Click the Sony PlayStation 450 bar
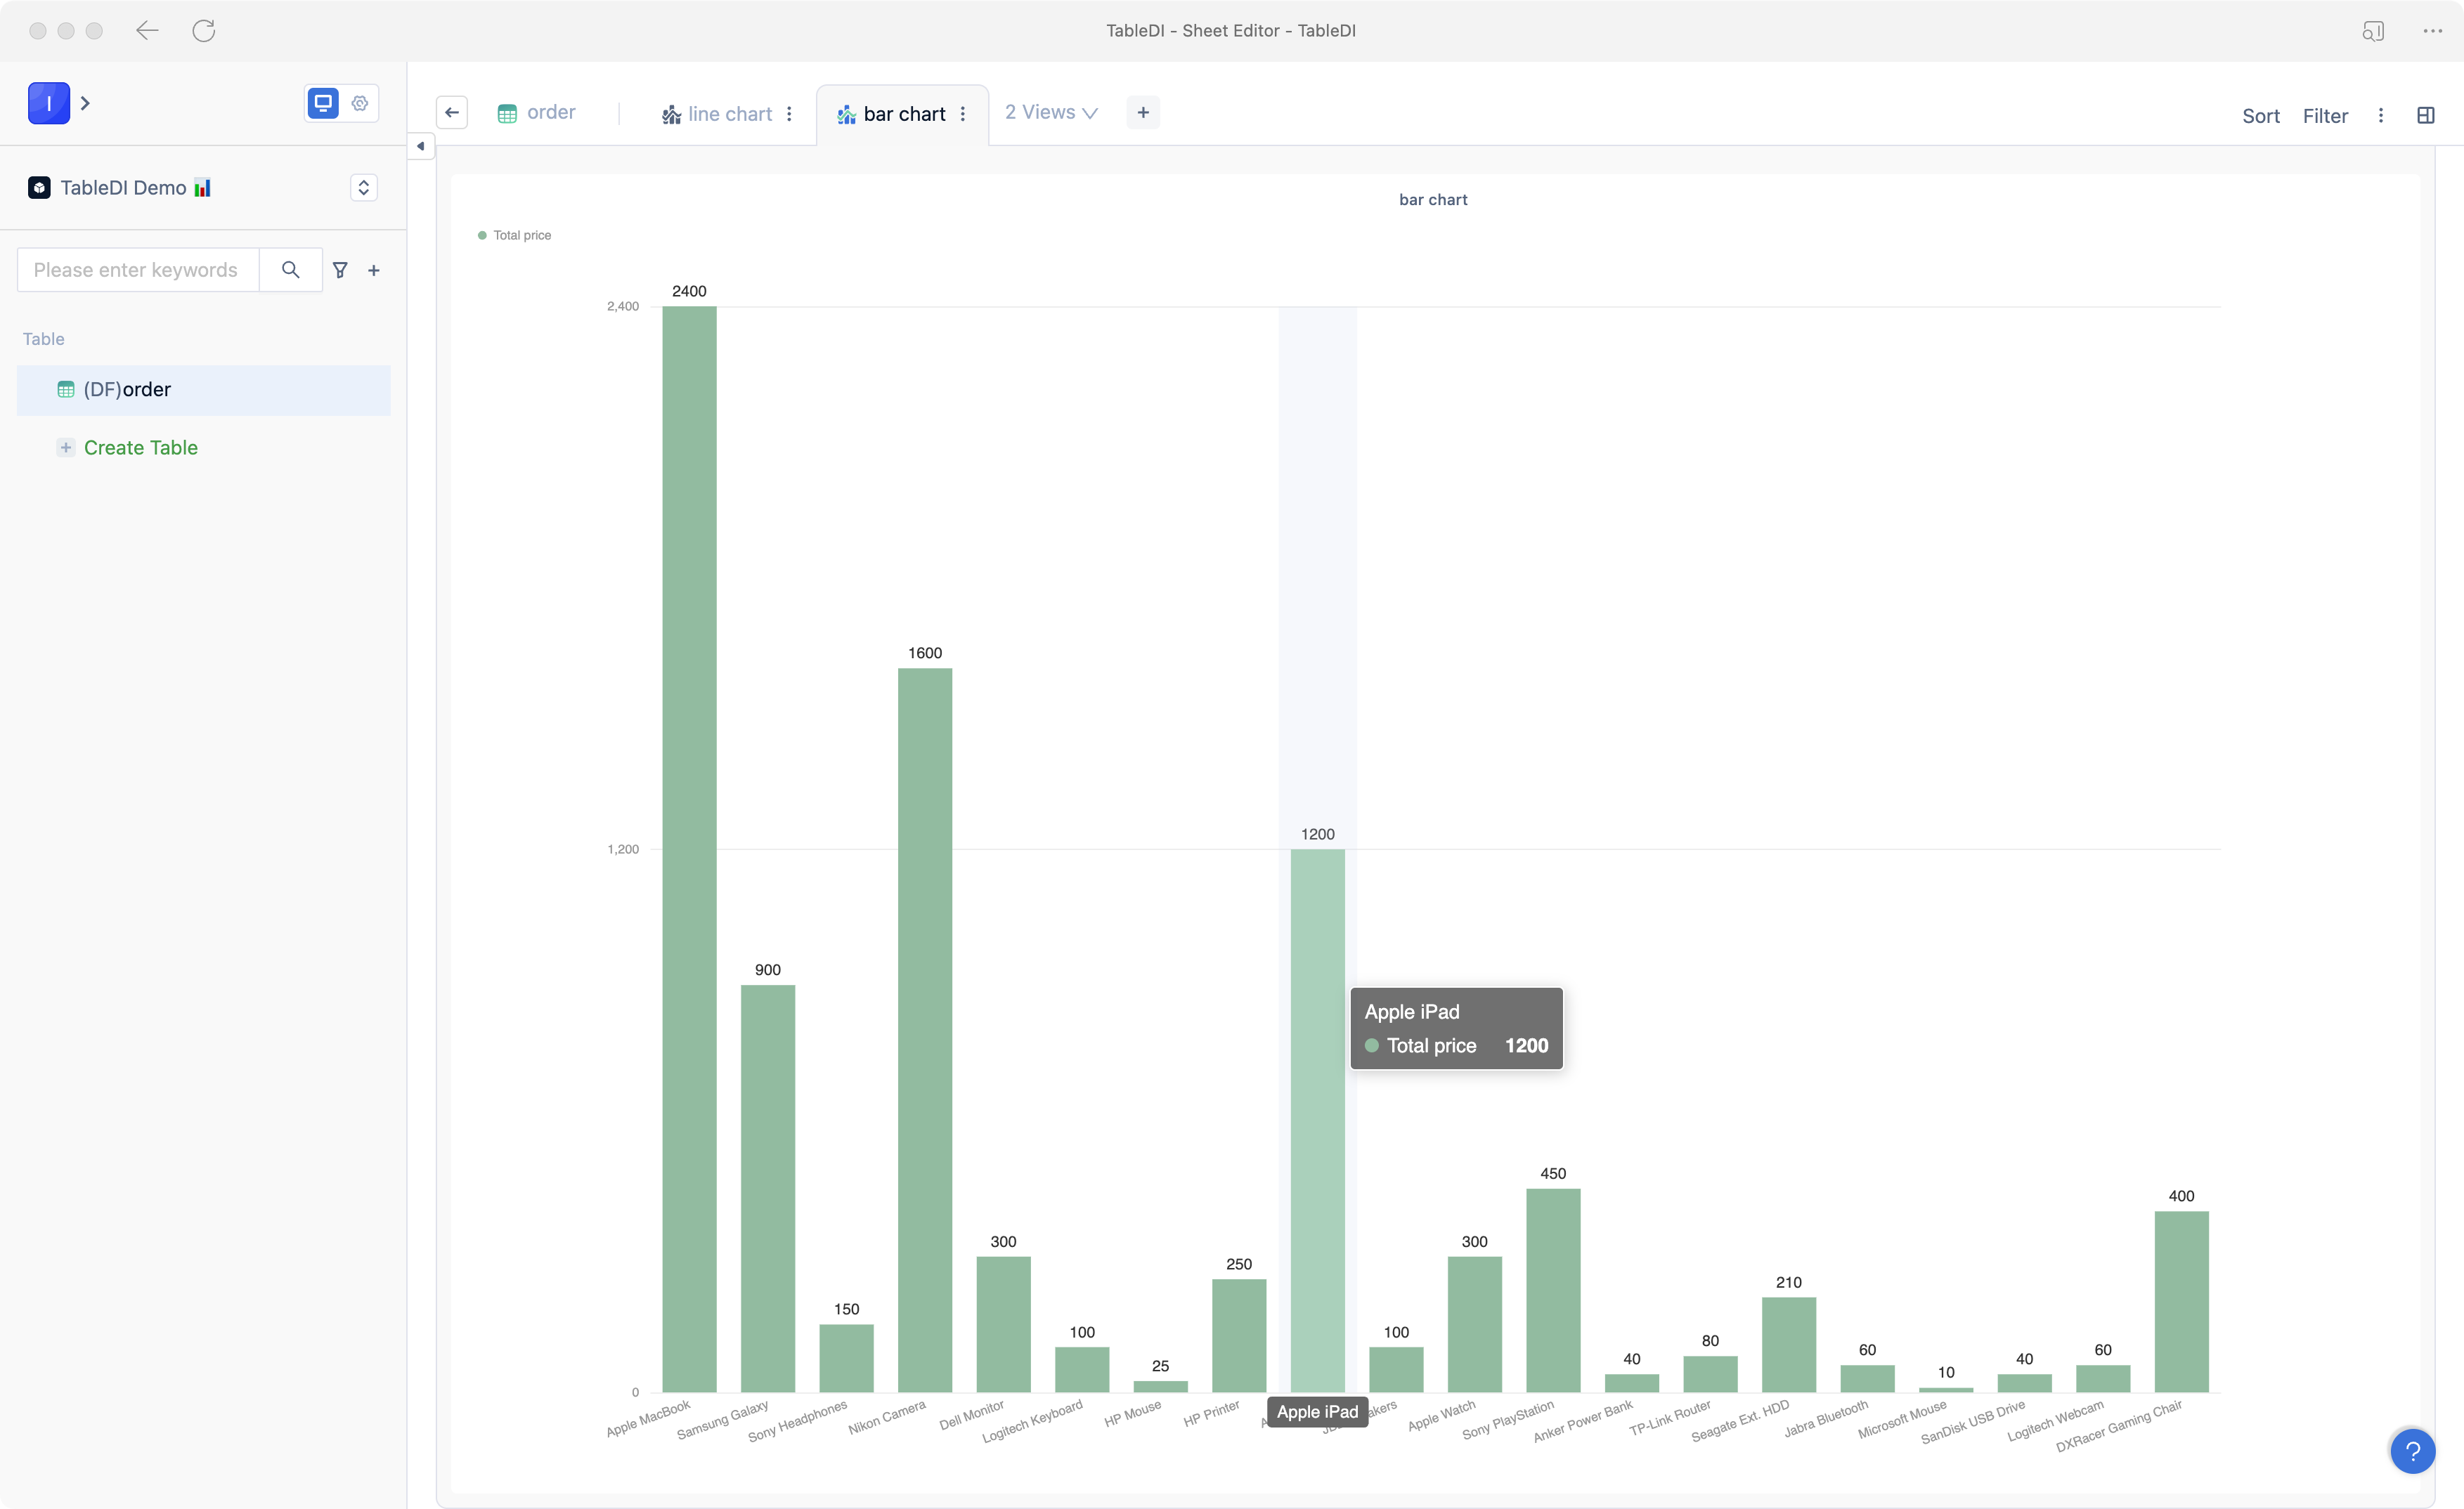Screen dimensions: 2464x1509 tap(1553, 1290)
